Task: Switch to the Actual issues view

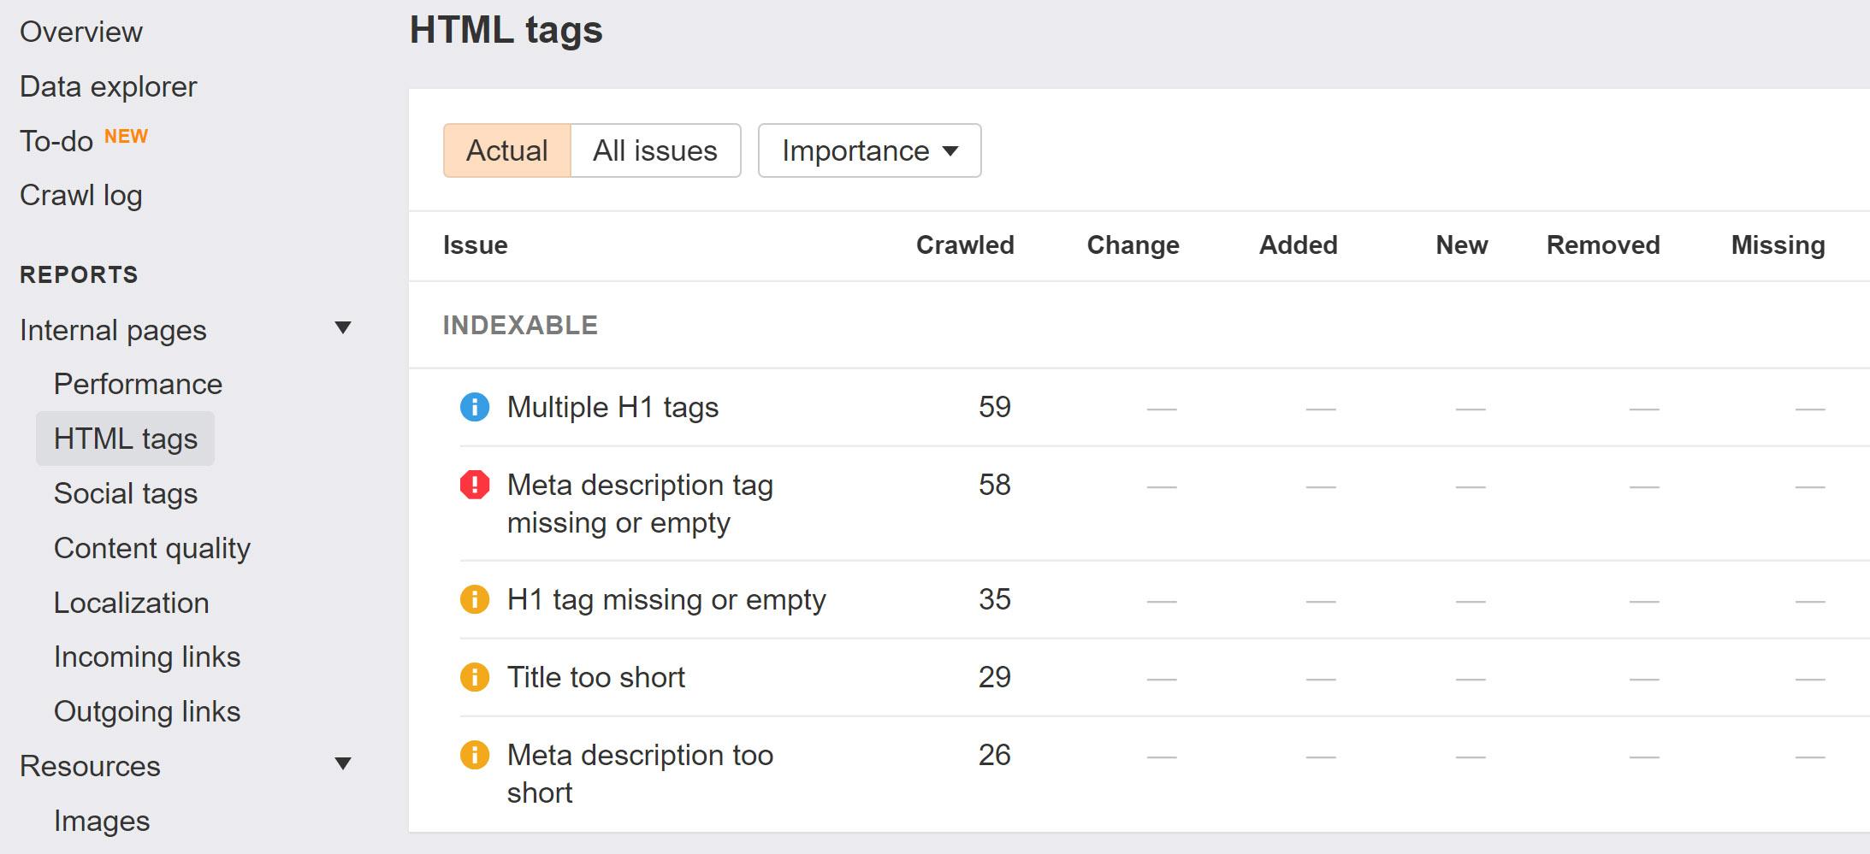Action: [x=506, y=150]
